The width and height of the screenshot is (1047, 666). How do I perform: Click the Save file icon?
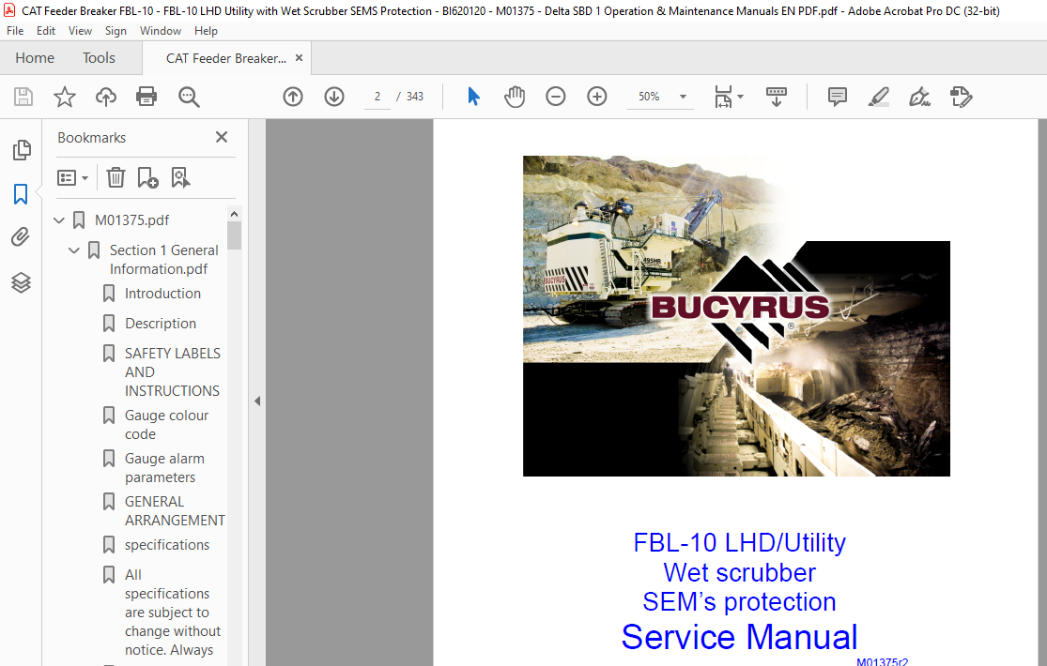[23, 97]
